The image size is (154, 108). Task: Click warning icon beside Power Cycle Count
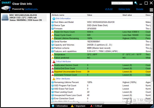(53, 35)
